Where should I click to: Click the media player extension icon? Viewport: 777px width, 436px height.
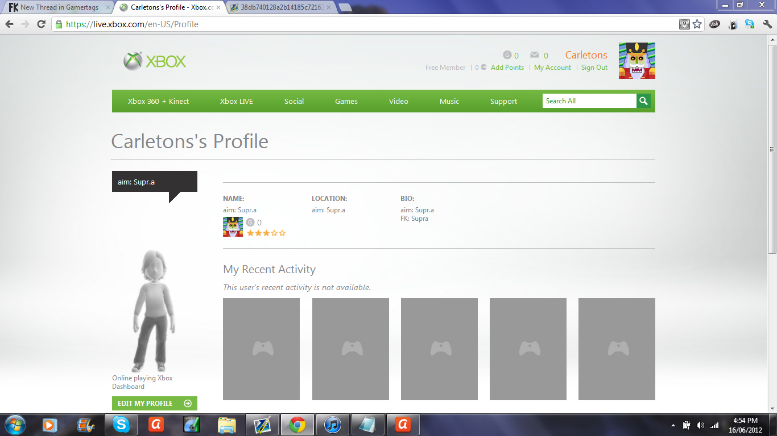(x=733, y=24)
